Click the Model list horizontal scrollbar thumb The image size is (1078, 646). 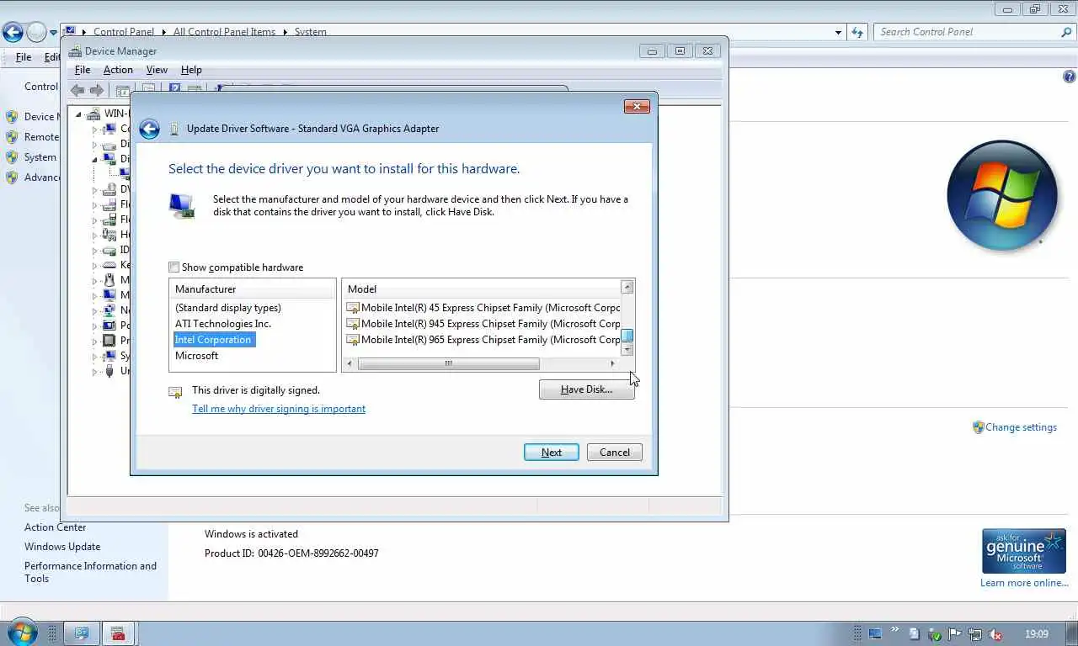(449, 364)
